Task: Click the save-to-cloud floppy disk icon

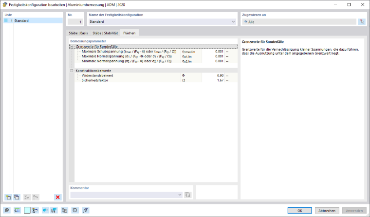Action: click(x=54, y=210)
